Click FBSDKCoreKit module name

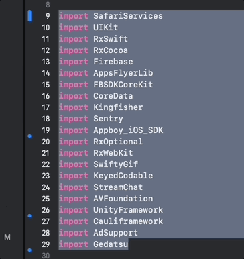(123, 85)
